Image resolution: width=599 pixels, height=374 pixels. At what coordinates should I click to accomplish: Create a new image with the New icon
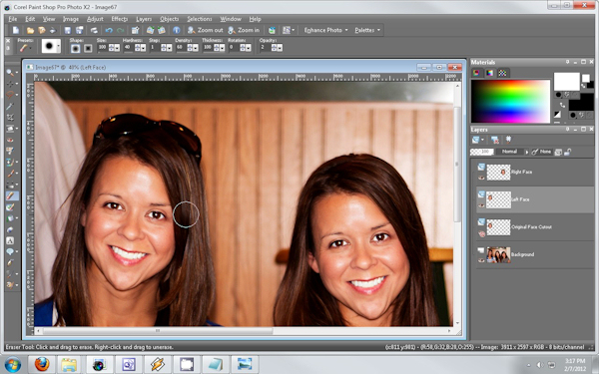[x=16, y=30]
